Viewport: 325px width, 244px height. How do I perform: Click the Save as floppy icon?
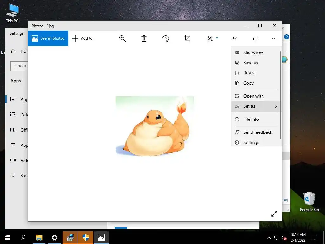point(237,63)
